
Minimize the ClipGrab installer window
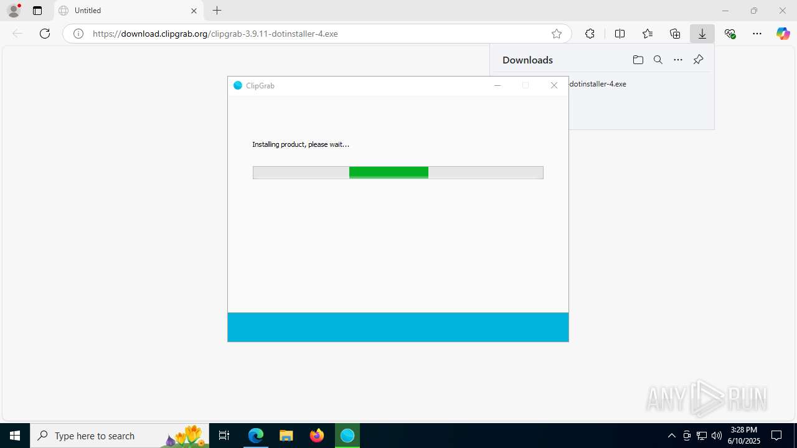(x=498, y=86)
